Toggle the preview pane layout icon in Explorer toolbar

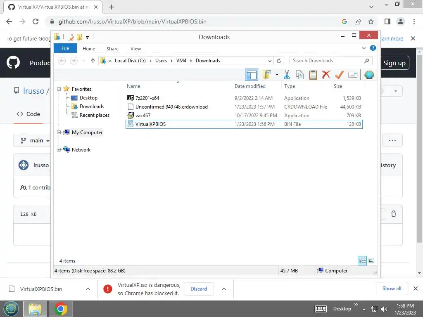click(252, 75)
